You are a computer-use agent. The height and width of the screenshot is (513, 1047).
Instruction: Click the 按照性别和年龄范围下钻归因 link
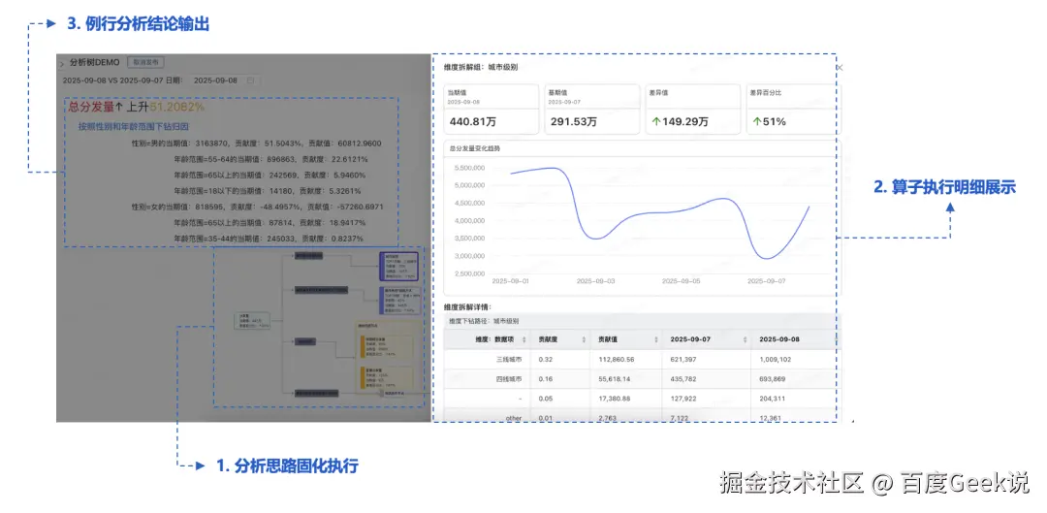pyautogui.click(x=134, y=125)
